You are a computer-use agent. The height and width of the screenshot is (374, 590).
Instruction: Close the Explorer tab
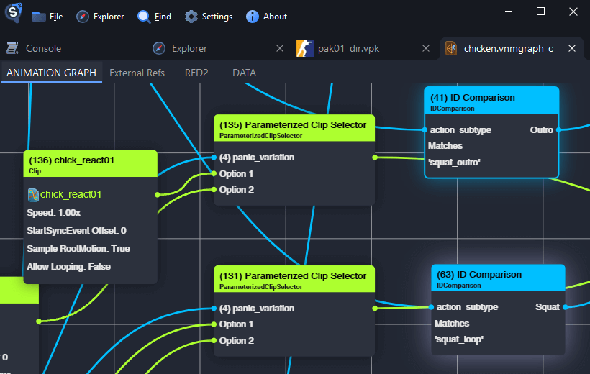(x=280, y=48)
